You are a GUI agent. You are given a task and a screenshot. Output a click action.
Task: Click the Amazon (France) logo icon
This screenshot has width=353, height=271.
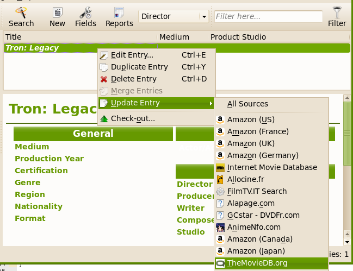point(220,131)
